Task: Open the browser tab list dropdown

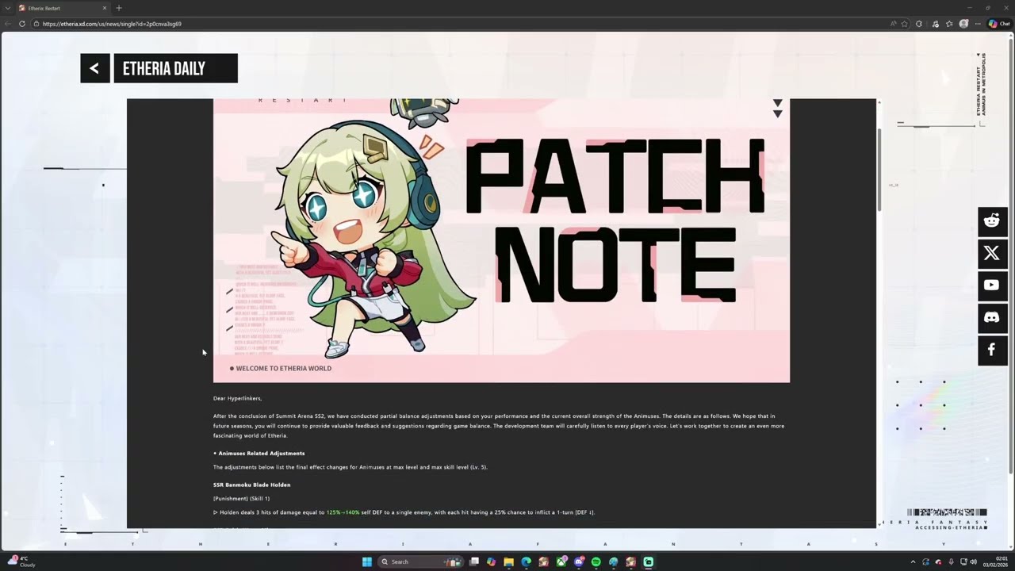Action: tap(7, 8)
